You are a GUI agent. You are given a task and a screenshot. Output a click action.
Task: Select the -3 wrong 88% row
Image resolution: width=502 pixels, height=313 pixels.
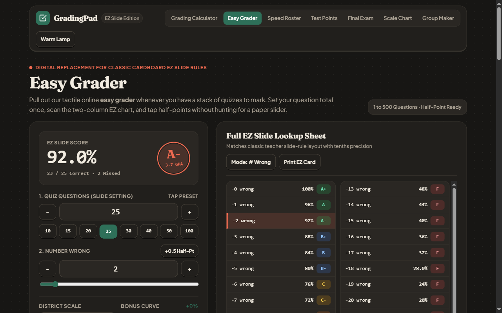click(281, 237)
